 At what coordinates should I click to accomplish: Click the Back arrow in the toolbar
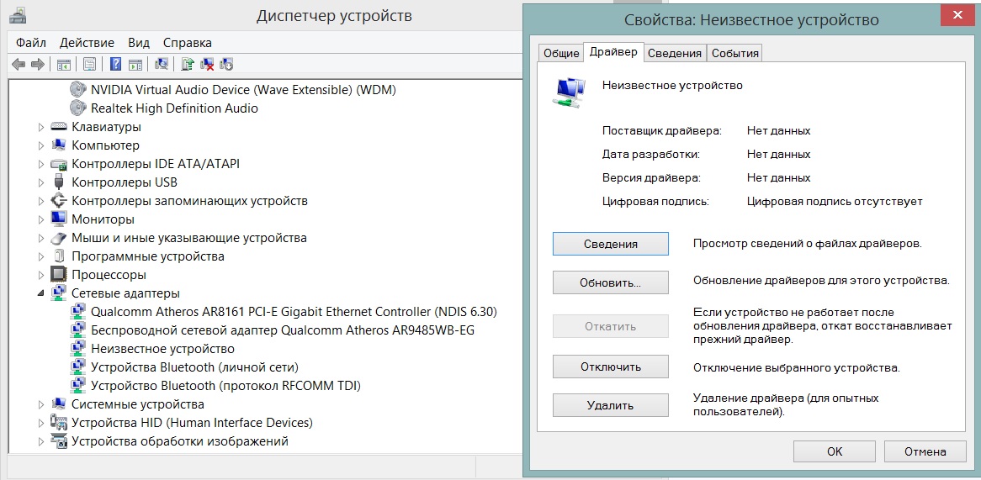(19, 64)
